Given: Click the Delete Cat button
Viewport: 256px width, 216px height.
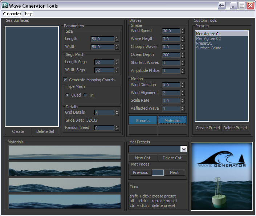Looking at the screenshot, I should click(172, 158).
